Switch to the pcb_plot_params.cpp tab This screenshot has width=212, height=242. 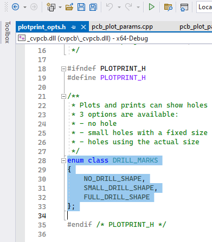click(x=122, y=26)
